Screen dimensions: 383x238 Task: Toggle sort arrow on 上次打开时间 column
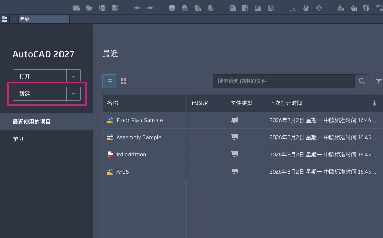tap(374, 103)
